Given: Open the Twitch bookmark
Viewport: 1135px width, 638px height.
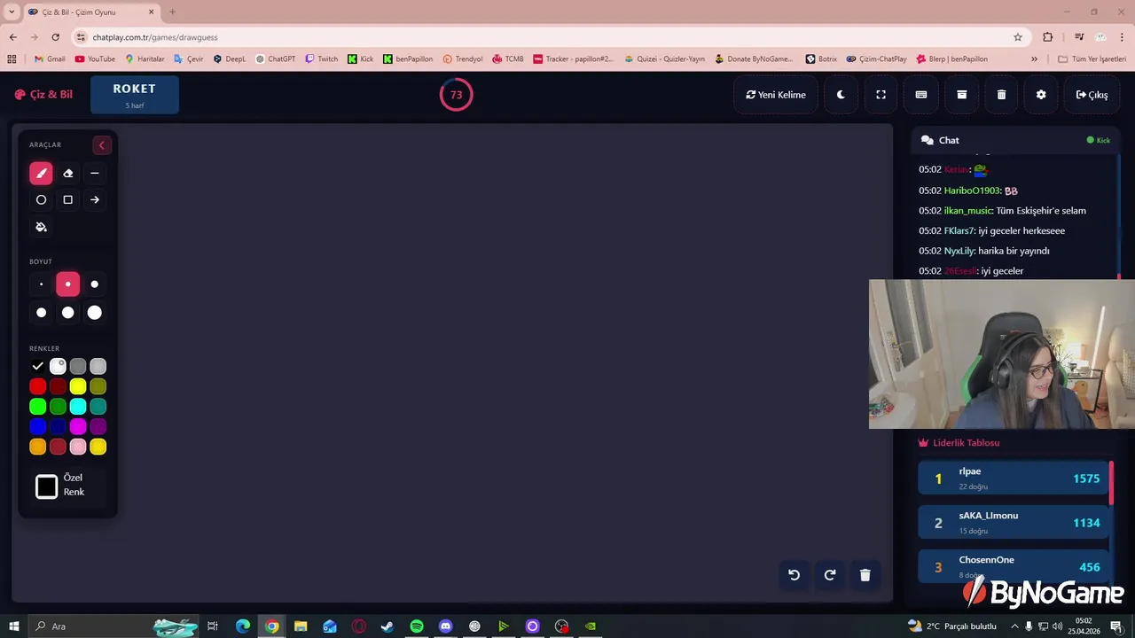Looking at the screenshot, I should point(321,59).
